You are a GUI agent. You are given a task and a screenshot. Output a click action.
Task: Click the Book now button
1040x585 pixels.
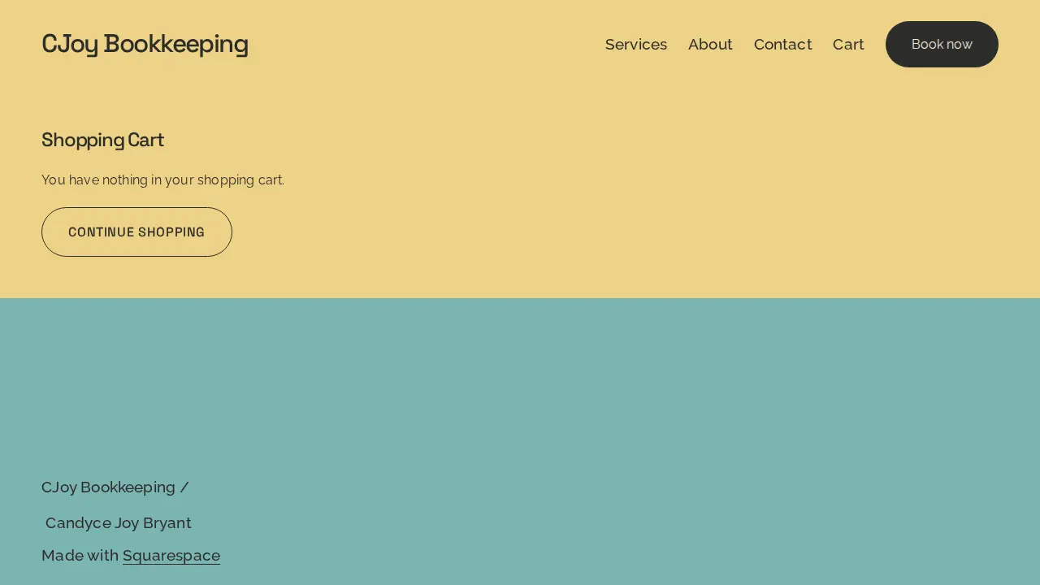(942, 44)
